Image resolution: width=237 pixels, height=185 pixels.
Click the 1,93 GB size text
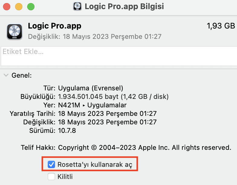pos(221,26)
